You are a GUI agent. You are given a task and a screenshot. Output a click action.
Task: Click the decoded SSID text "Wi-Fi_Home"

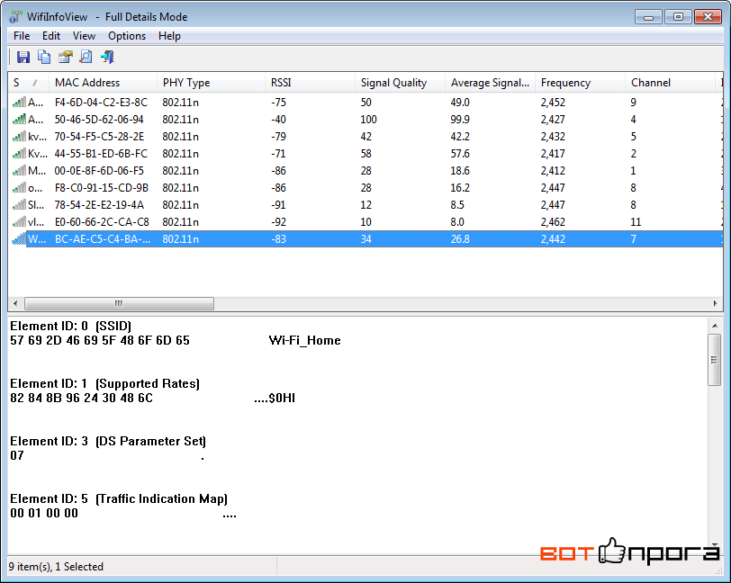point(305,340)
